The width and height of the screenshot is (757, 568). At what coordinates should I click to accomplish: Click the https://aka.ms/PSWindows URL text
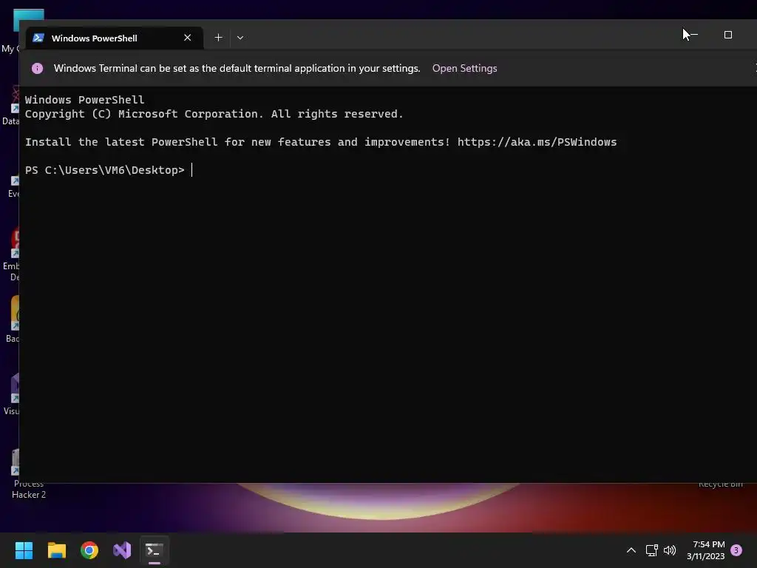point(537,142)
